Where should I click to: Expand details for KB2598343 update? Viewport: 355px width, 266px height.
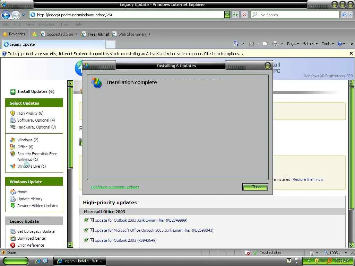point(92,230)
